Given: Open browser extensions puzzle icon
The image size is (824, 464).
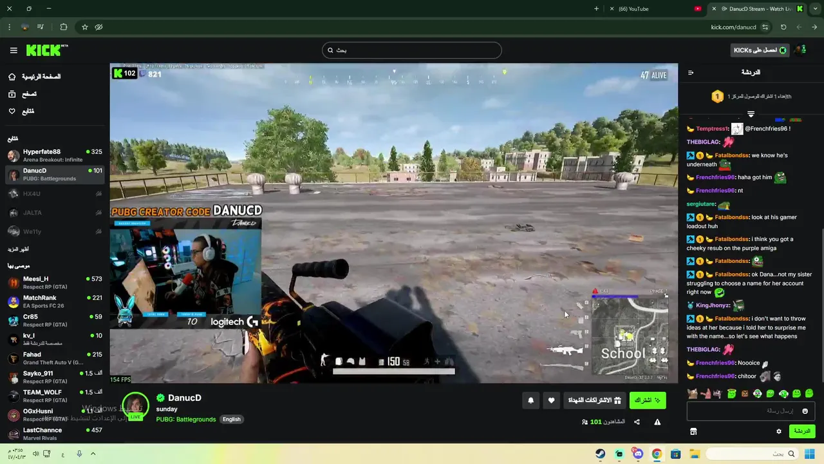Looking at the screenshot, I should click(63, 27).
